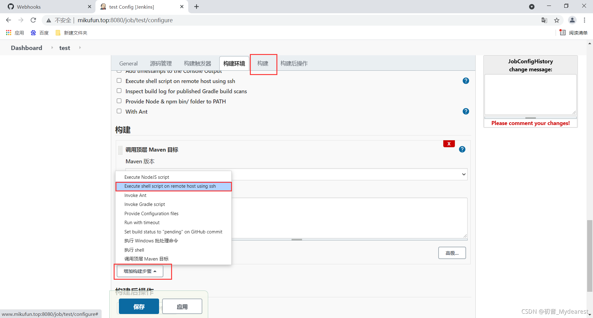Toggle Execute shell script on remote host checkbox
Image resolution: width=593 pixels, height=318 pixels.
[119, 81]
